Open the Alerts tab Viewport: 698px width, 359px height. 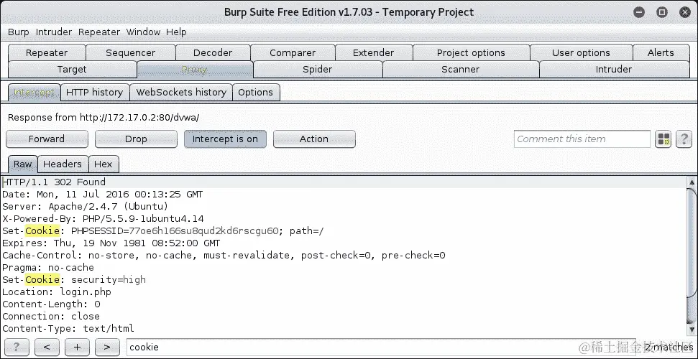click(661, 52)
